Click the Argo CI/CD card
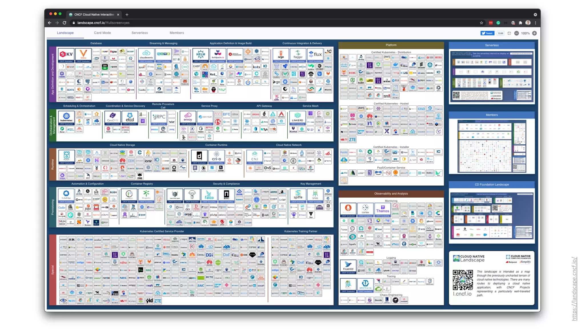The width and height of the screenshot is (585, 329). (x=281, y=55)
